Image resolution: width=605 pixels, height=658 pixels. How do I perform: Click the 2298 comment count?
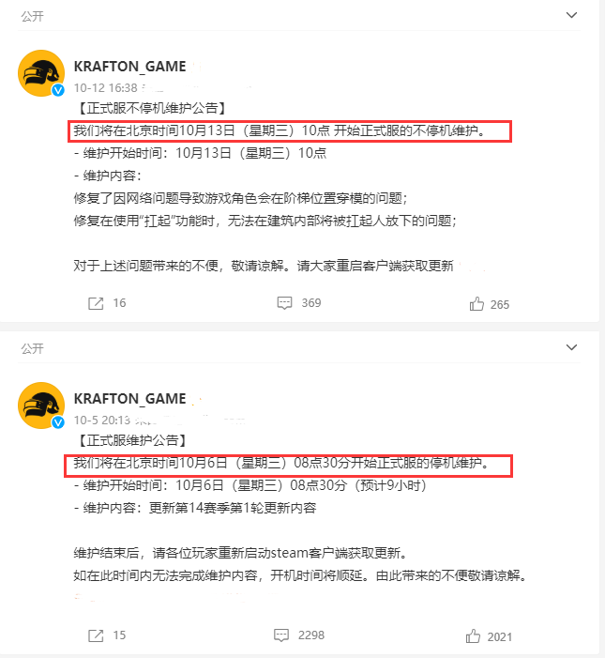click(x=311, y=635)
